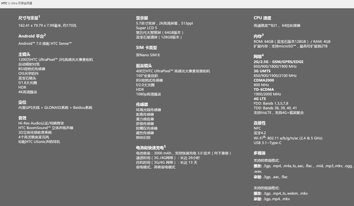354x206 pixels.
Task: Click the 400万HTC UltraPixel front camera line
Action: (x=173, y=71)
